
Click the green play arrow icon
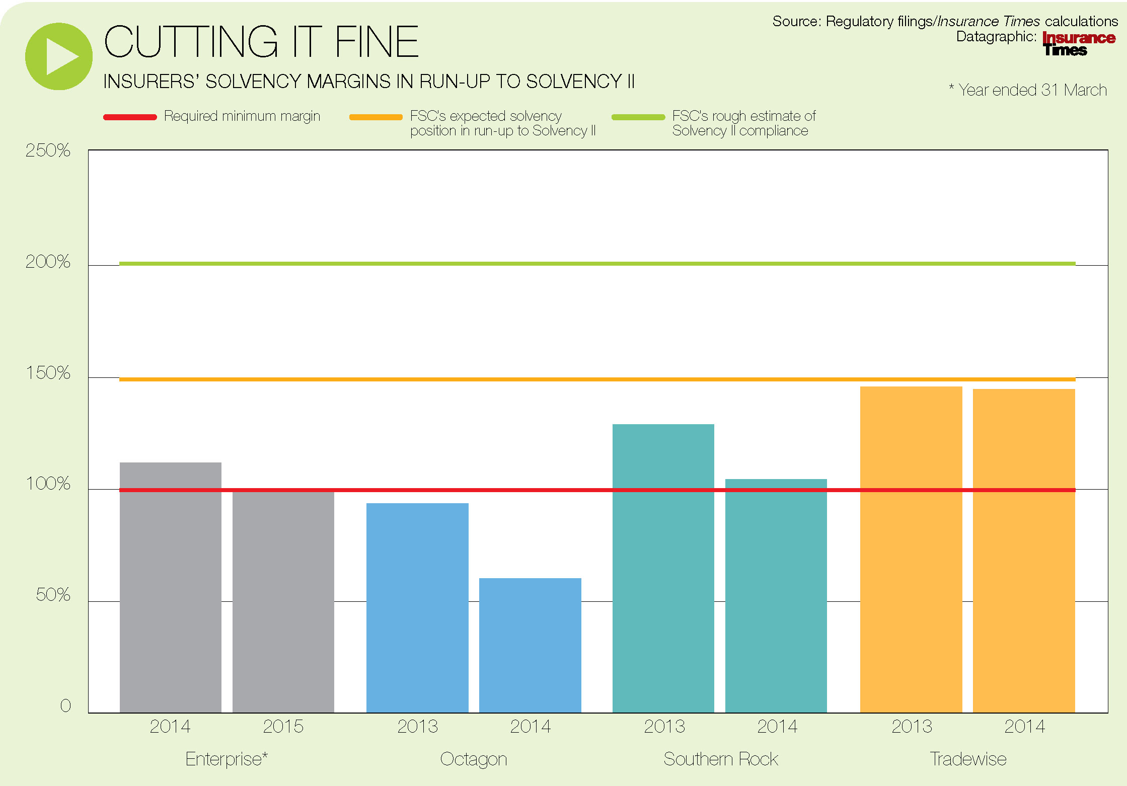click(59, 56)
